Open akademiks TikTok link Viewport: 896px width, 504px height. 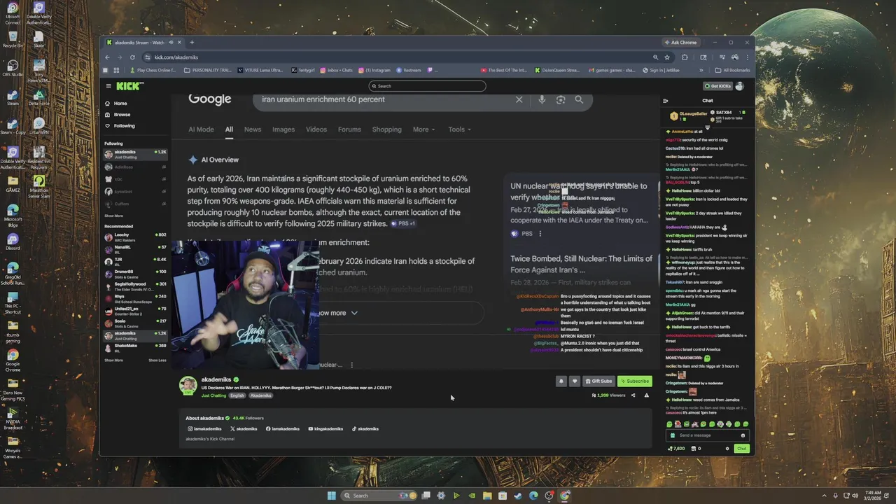click(365, 429)
